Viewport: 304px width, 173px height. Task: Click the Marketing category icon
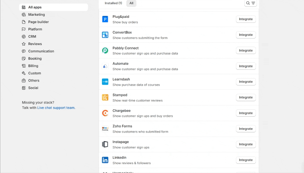24,14
